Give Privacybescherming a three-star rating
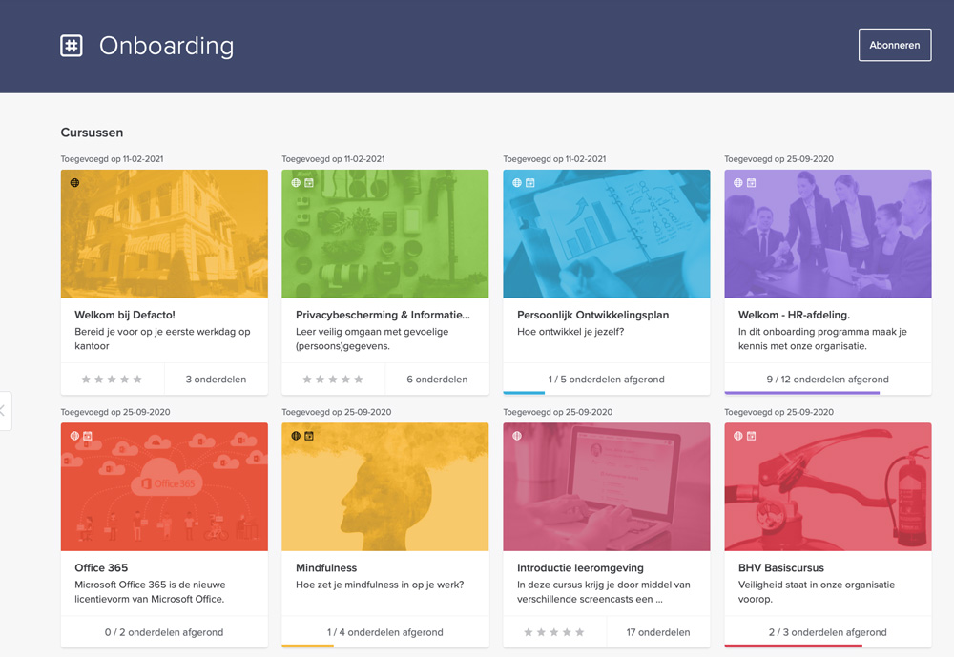The image size is (954, 657). pyautogui.click(x=332, y=379)
